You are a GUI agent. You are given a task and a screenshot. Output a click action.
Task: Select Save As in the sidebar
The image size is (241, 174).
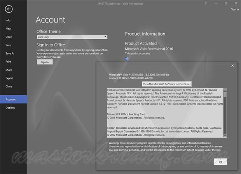click(10, 53)
